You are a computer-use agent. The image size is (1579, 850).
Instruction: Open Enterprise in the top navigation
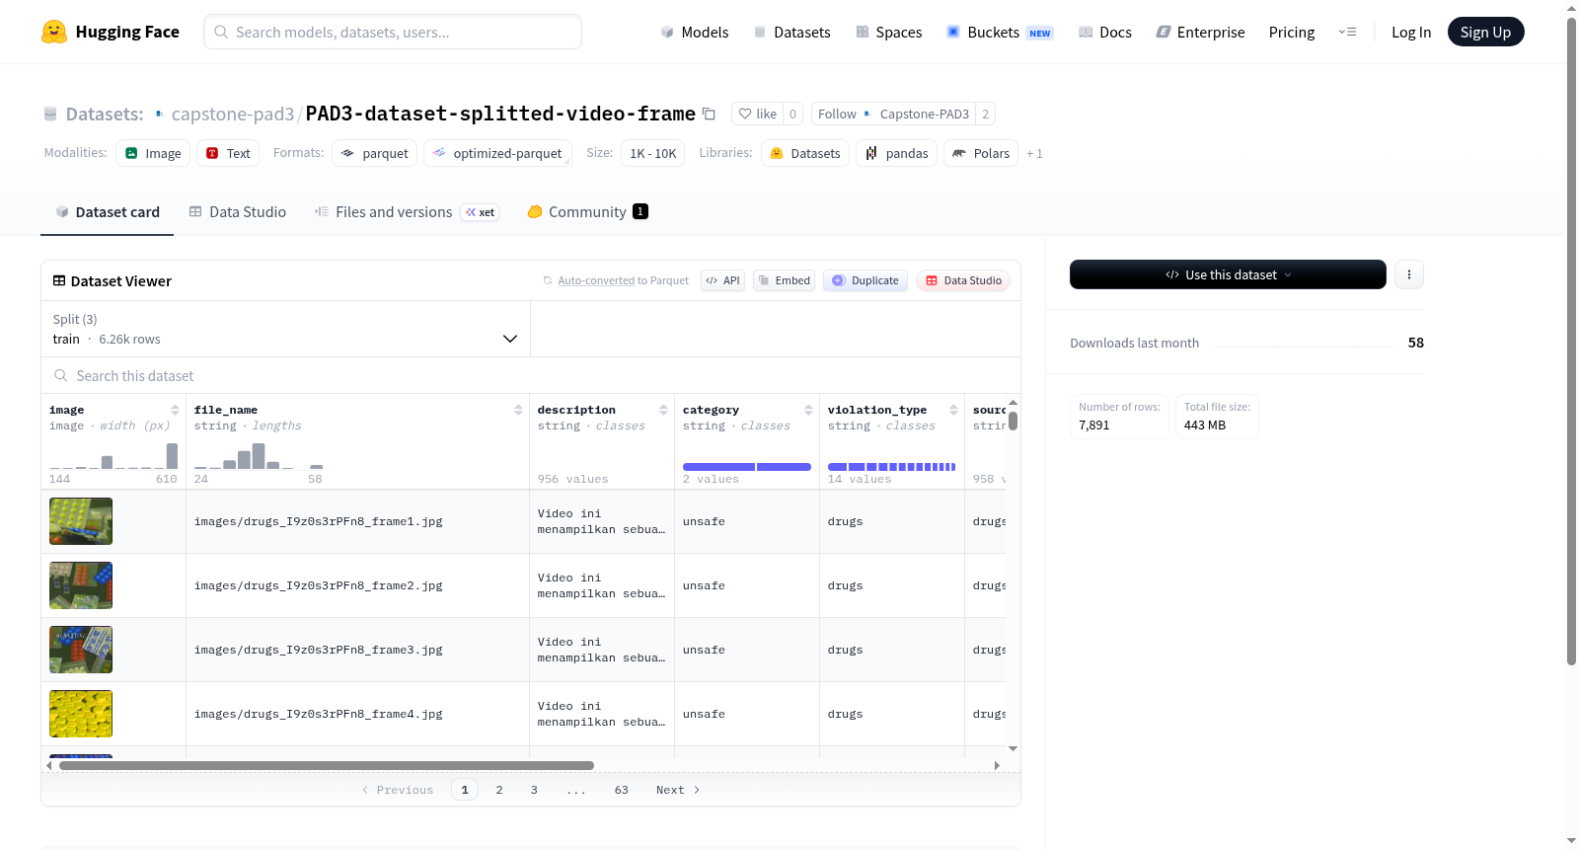(1200, 32)
